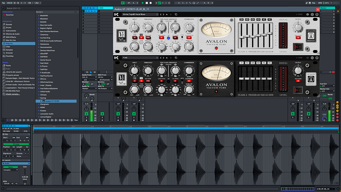Expand the iZotope plug-in folder
This screenshot has width=341, height=192.
(x=39, y=95)
